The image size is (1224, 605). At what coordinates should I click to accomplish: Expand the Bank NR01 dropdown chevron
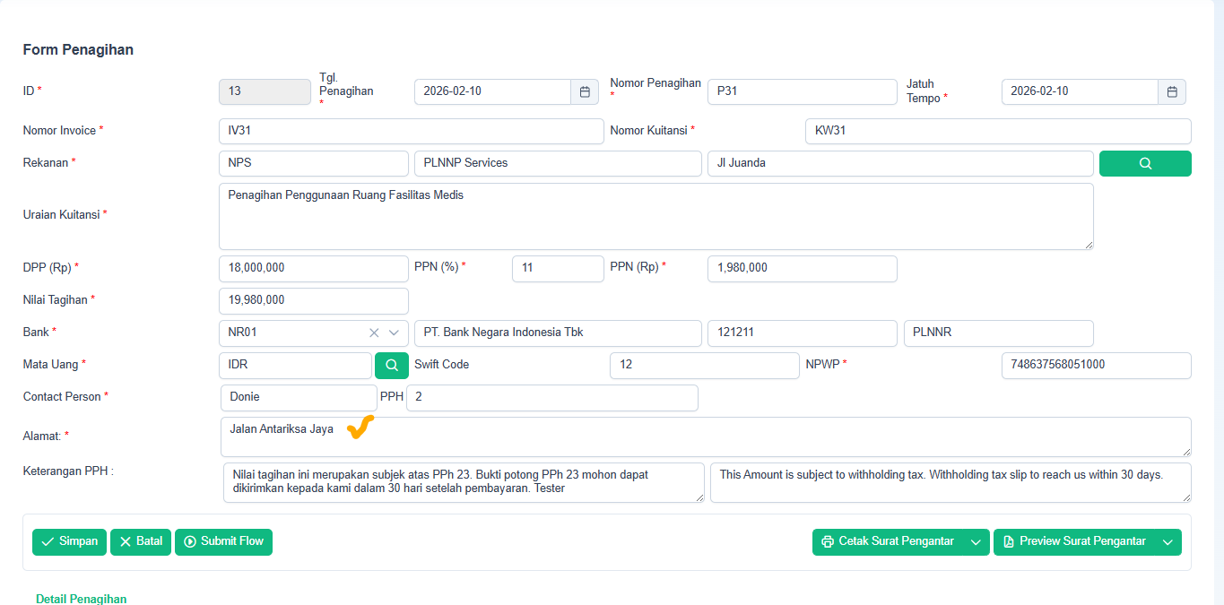pyautogui.click(x=394, y=333)
